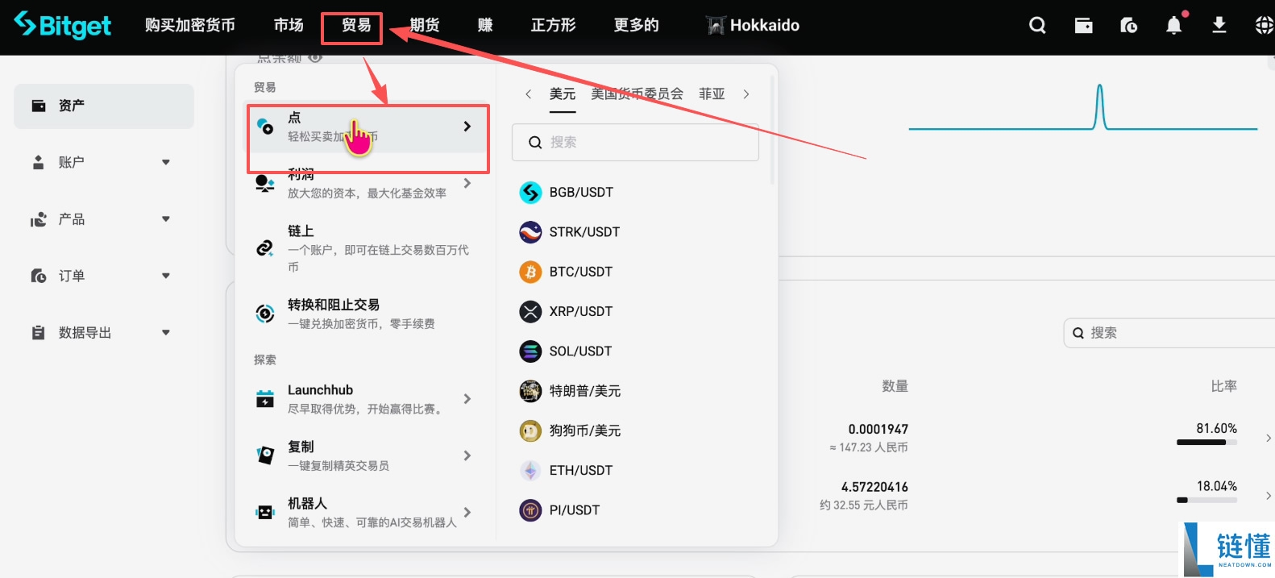Click the STRK coin icon
This screenshot has height=578, width=1275.
[530, 232]
